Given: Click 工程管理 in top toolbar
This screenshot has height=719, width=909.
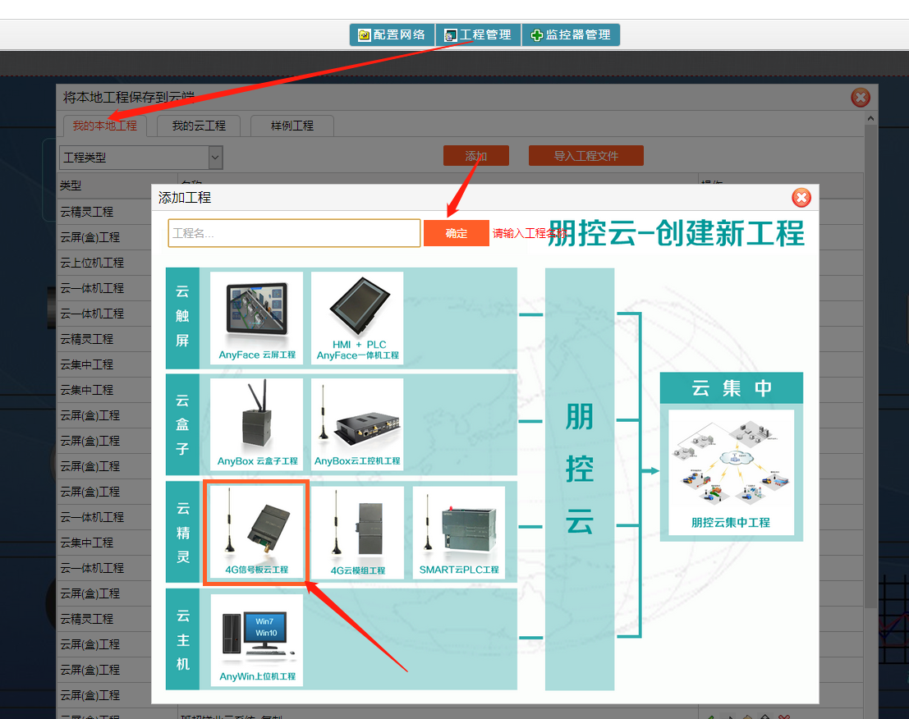Looking at the screenshot, I should click(478, 34).
